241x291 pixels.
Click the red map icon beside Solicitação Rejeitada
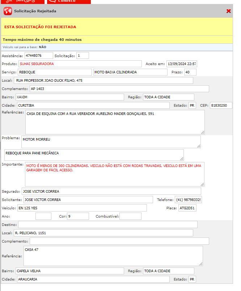coord(8,11)
